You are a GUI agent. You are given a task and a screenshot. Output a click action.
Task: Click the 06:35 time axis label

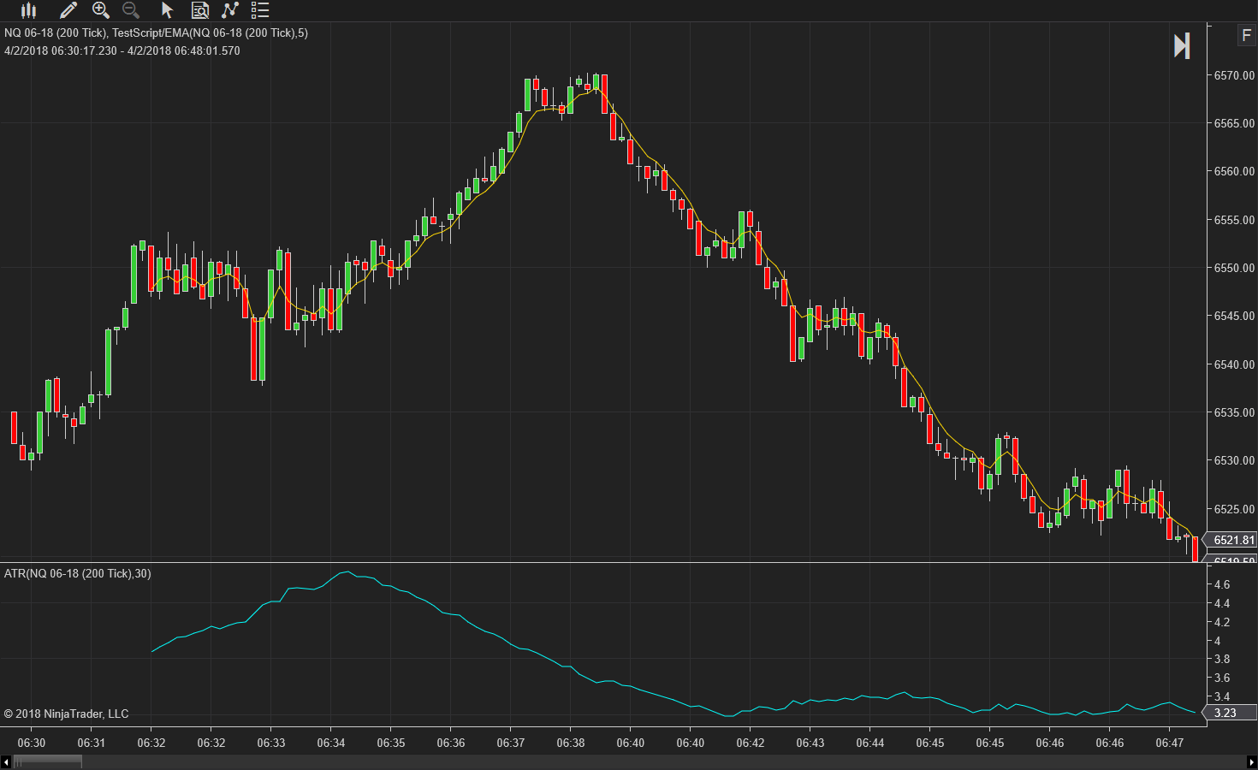pyautogui.click(x=391, y=743)
